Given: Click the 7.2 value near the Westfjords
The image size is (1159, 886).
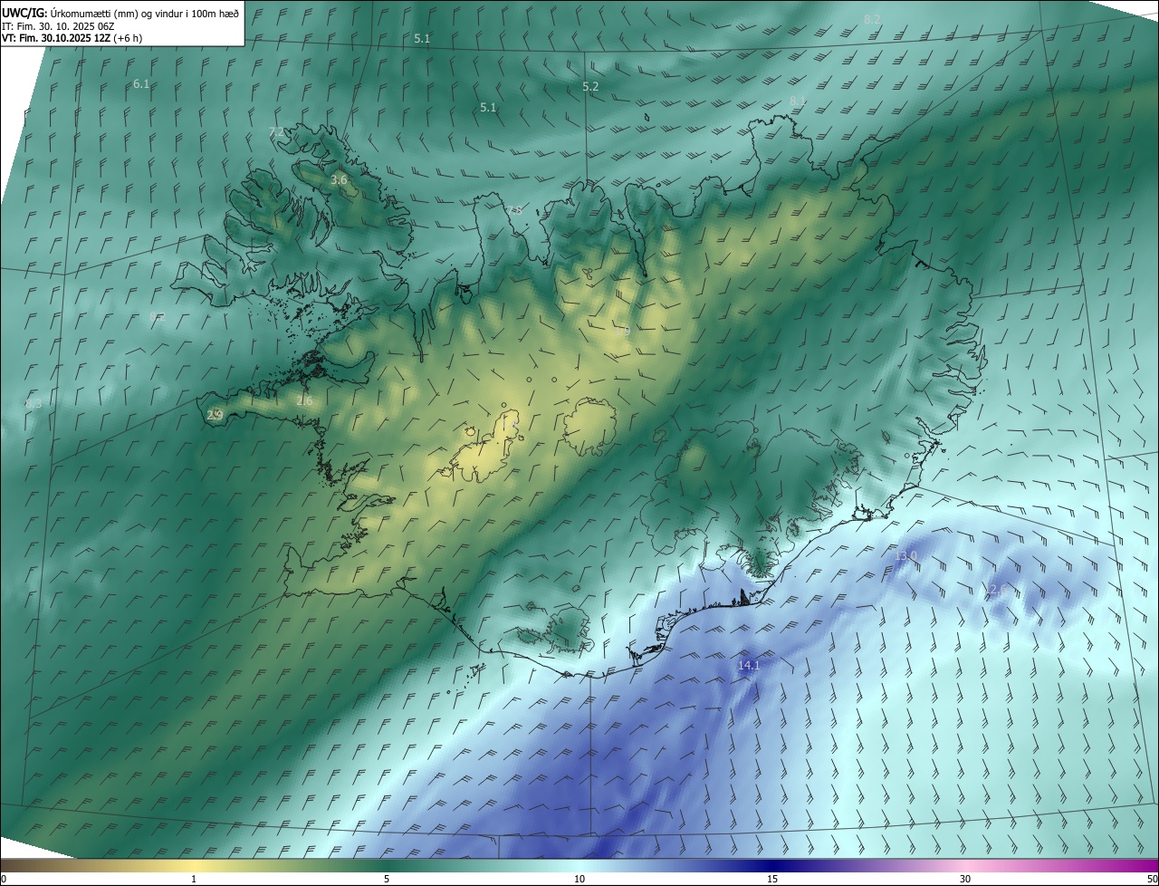Looking at the screenshot, I should (276, 131).
